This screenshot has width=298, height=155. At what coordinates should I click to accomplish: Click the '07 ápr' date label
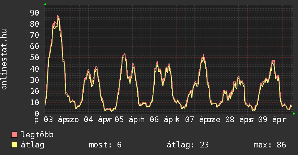coord(196,119)
